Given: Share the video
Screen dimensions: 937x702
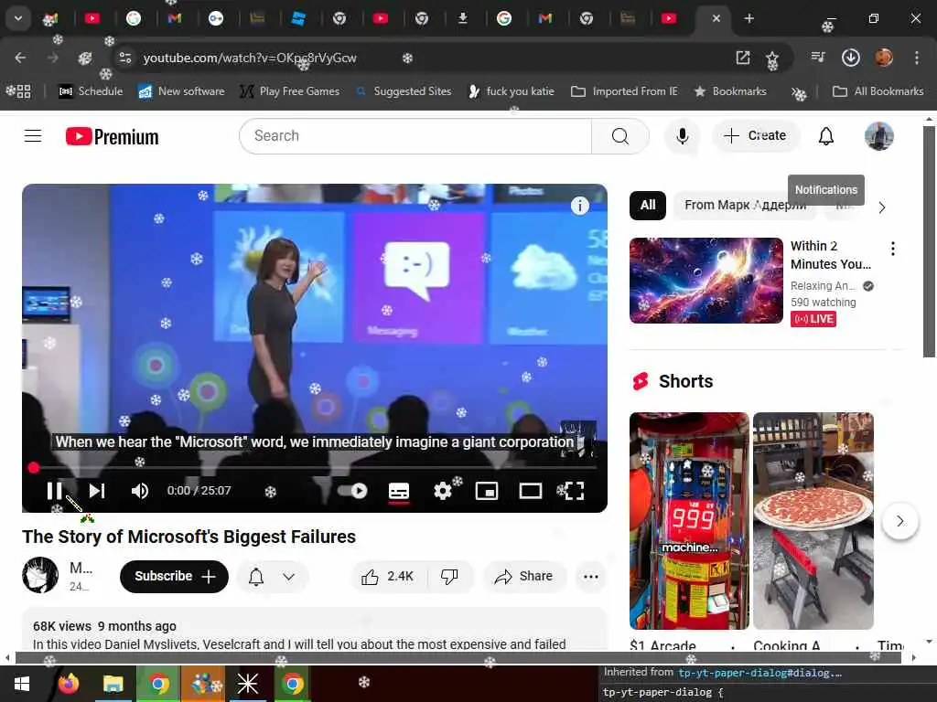Looking at the screenshot, I should tap(524, 577).
